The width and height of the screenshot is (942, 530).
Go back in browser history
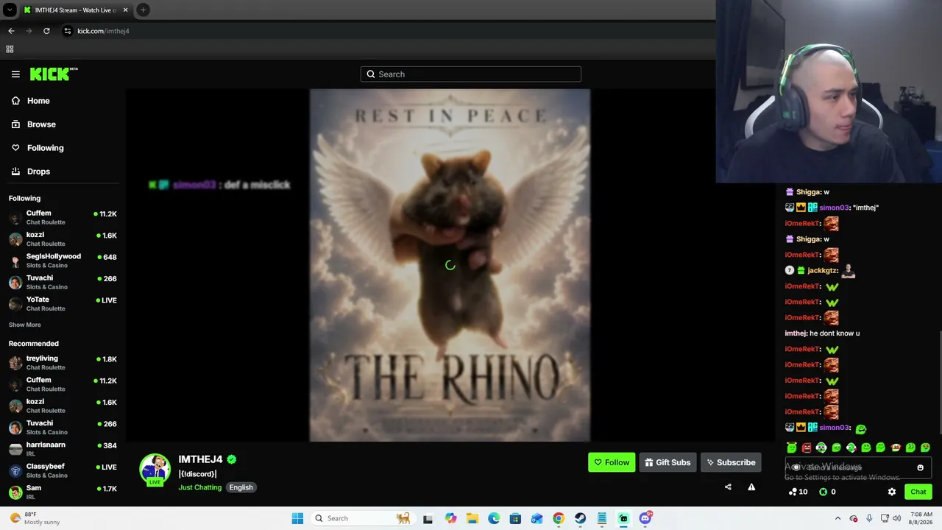11,31
